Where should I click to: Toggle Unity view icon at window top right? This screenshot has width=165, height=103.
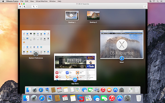click(x=145, y=7)
